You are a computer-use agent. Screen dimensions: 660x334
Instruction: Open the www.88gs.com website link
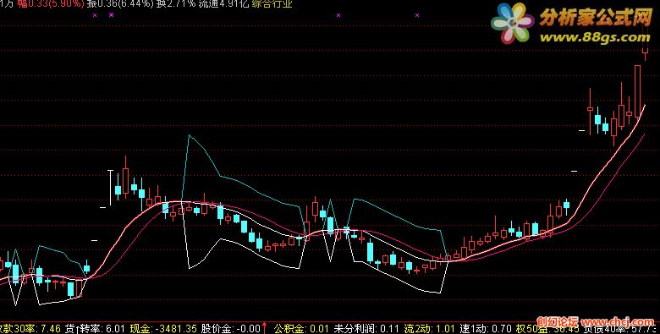595,37
